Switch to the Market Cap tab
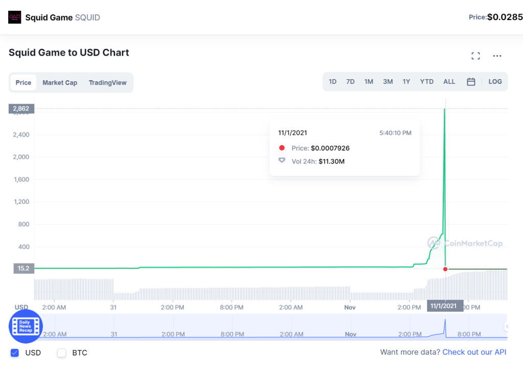Image resolution: width=523 pixels, height=374 pixels. [60, 83]
